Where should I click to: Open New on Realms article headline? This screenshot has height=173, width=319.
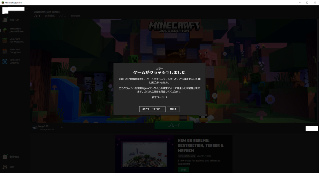tap(201, 145)
